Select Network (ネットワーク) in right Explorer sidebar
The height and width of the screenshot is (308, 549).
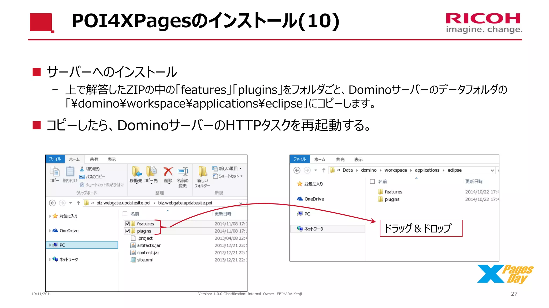(x=328, y=229)
